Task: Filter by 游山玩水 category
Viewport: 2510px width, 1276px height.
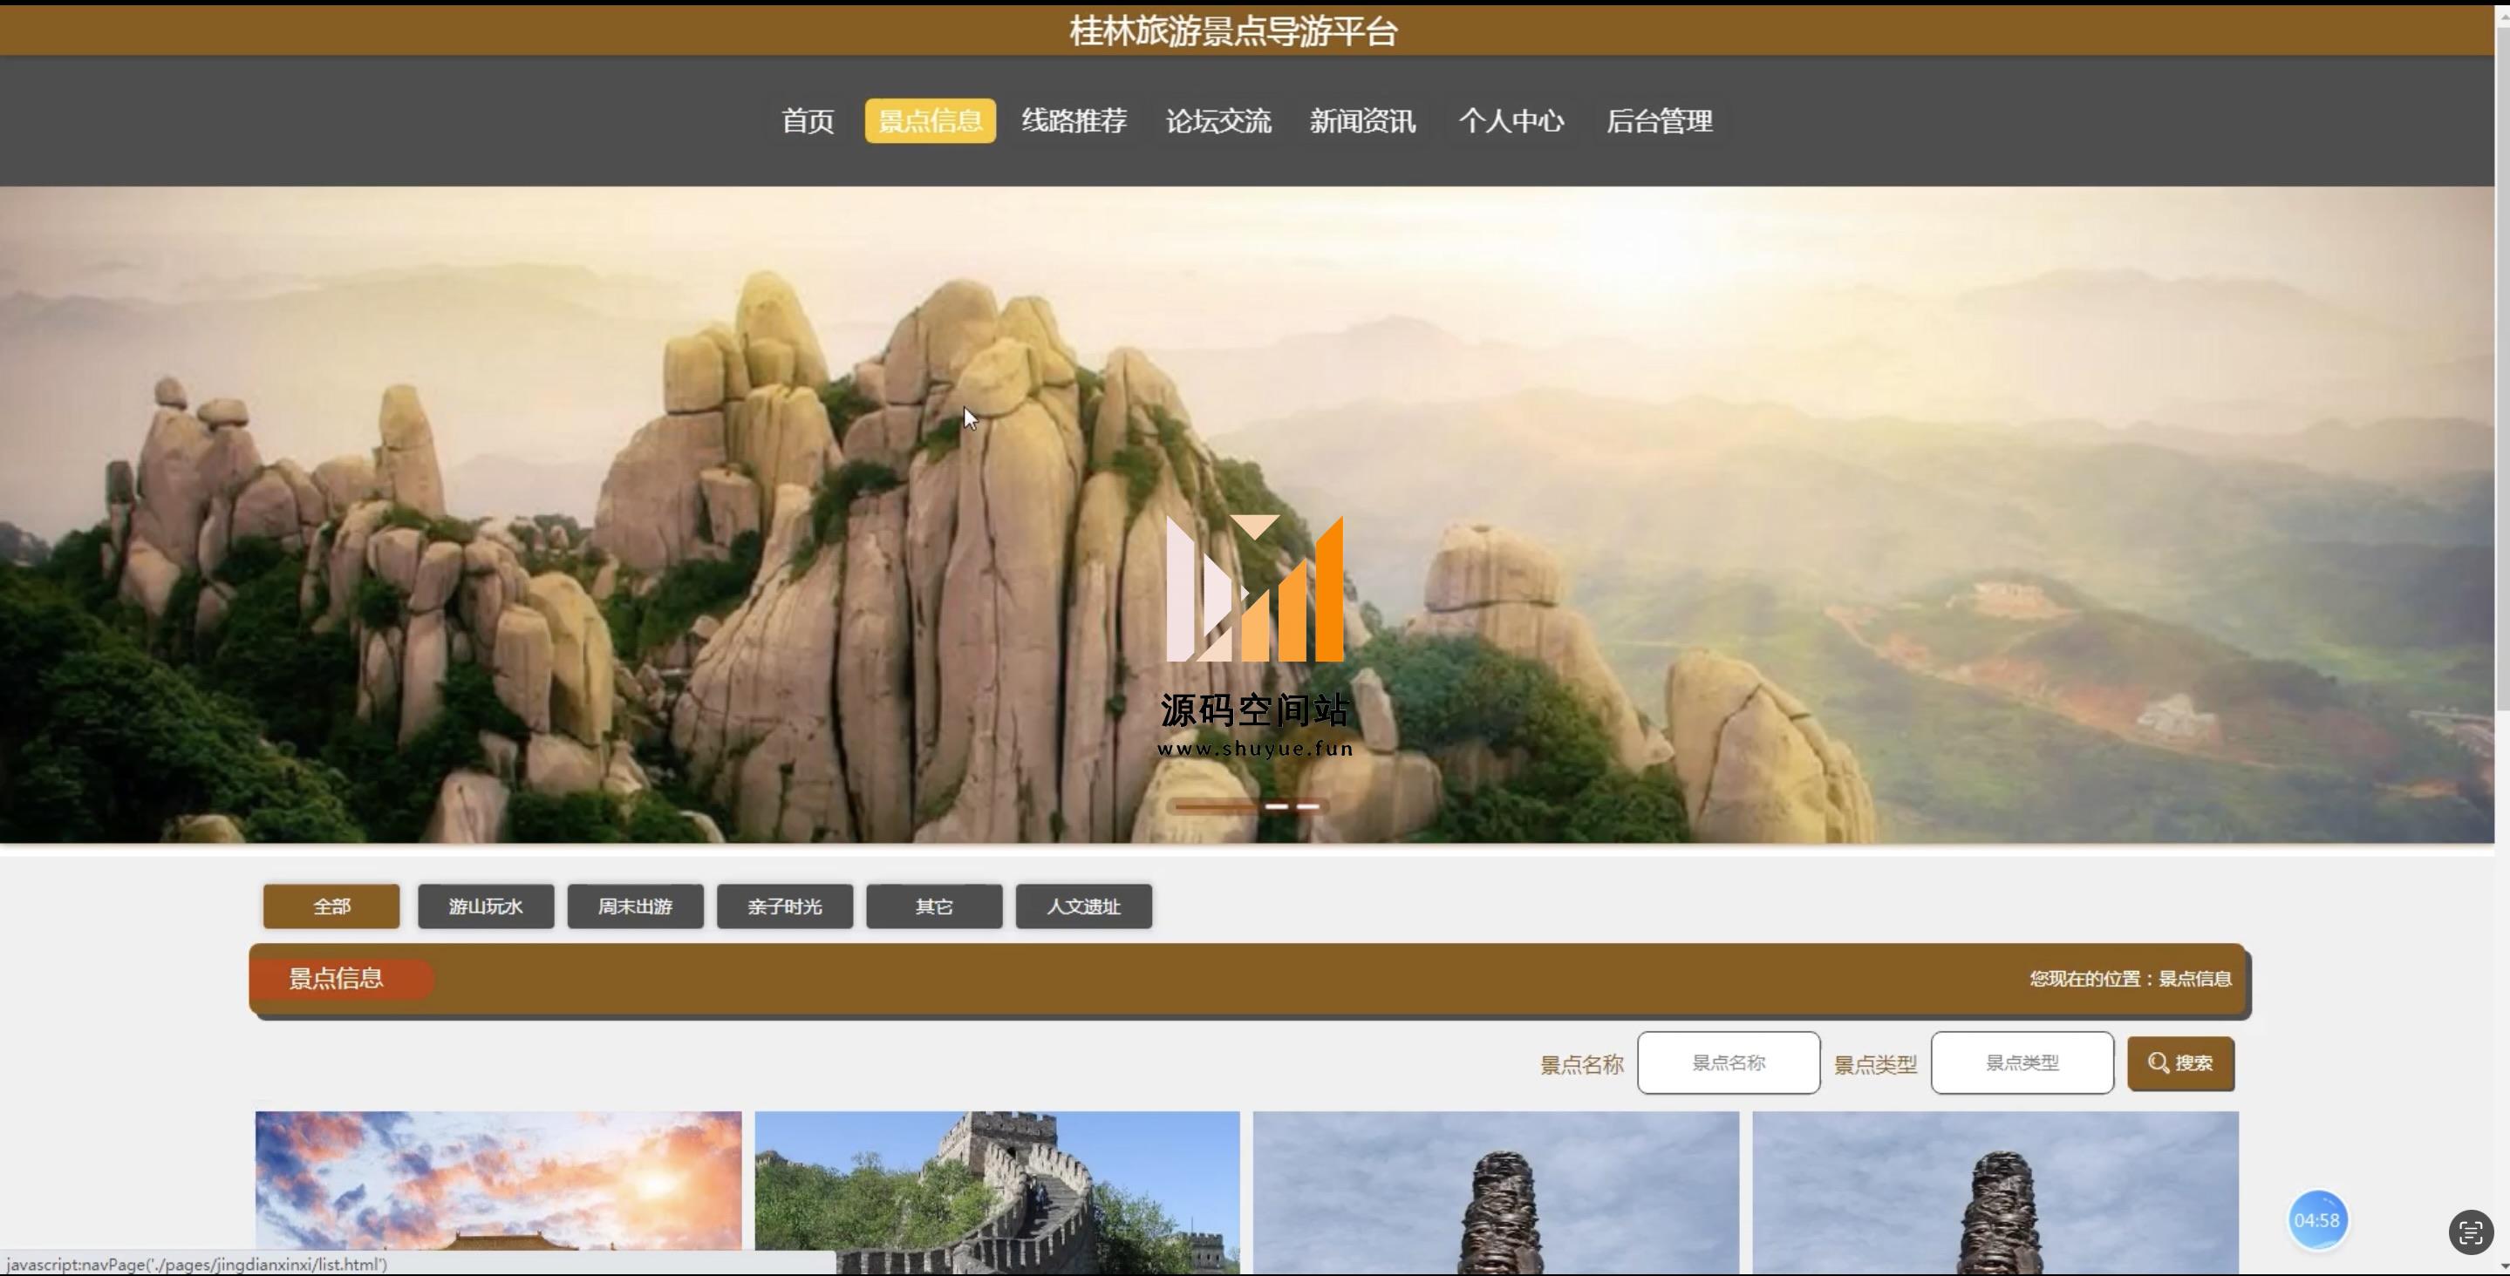Action: pyautogui.click(x=485, y=906)
